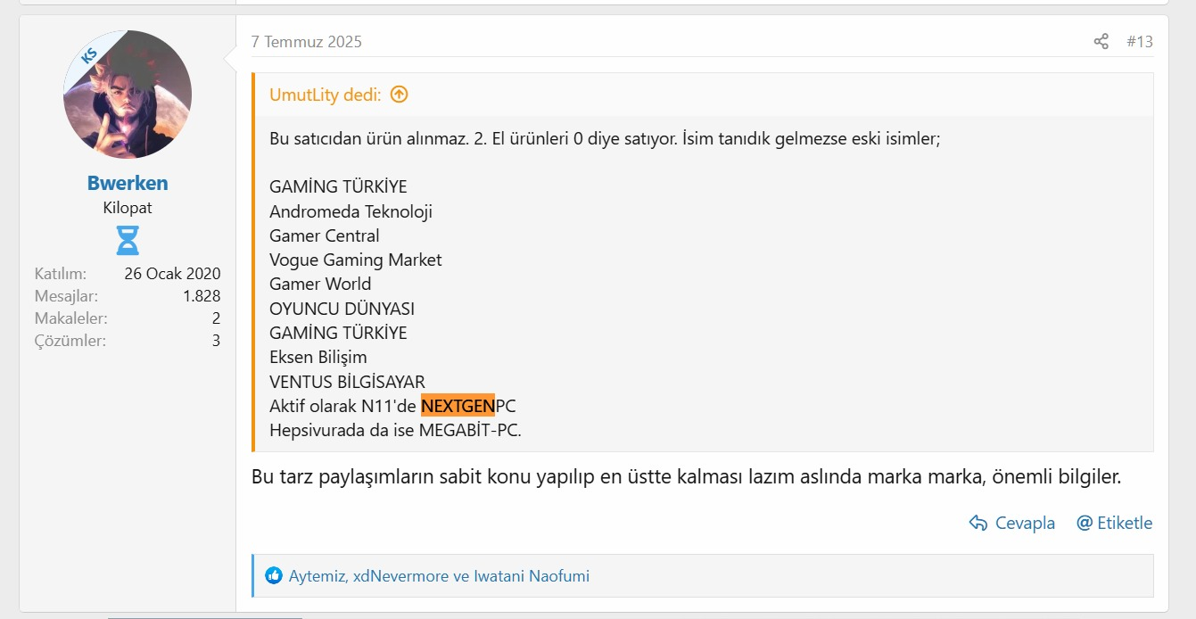Click the highlighted NEXTGEN word
This screenshot has height=619, width=1196.
[x=458, y=406]
